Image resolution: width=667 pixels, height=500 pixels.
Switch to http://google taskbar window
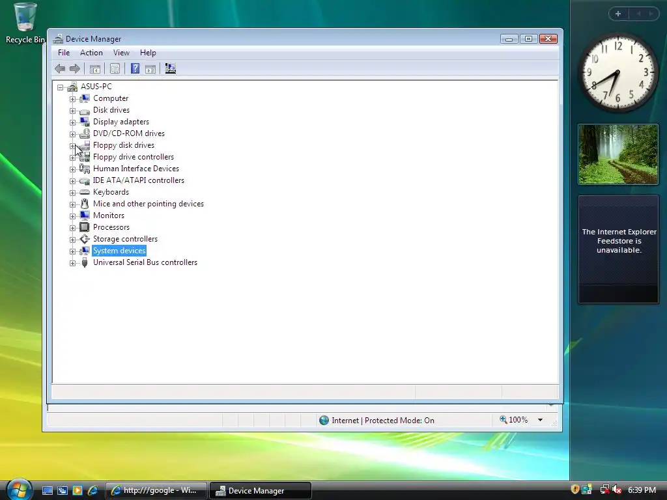pos(156,491)
